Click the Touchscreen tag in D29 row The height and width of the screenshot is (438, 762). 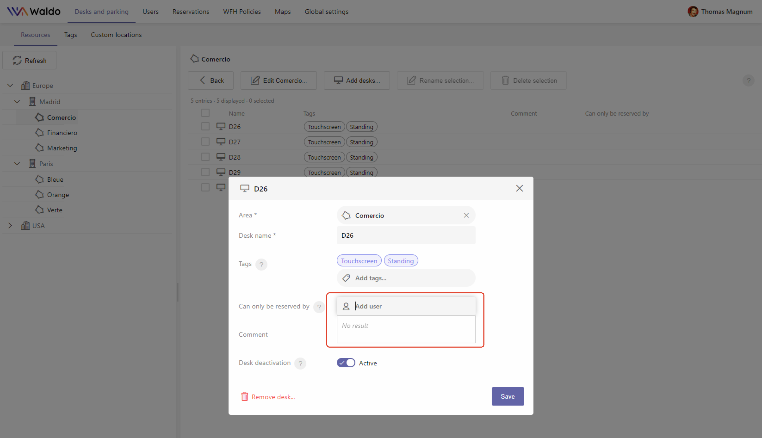(x=324, y=172)
